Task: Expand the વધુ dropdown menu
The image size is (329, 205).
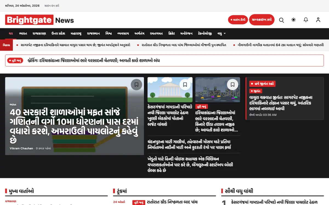Action: coord(222,33)
